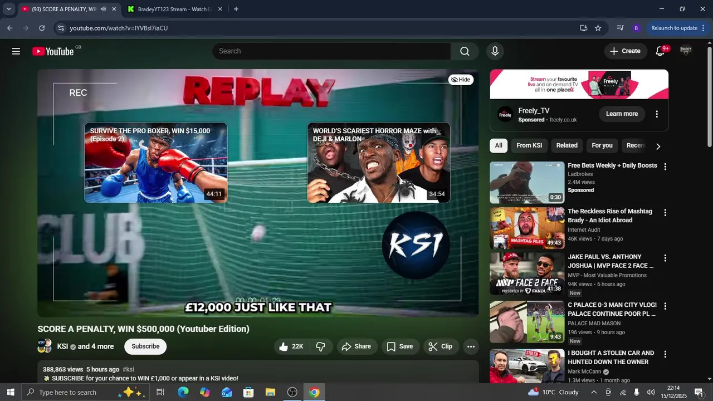Click the address bar URL
The height and width of the screenshot is (401, 713).
[x=119, y=28]
